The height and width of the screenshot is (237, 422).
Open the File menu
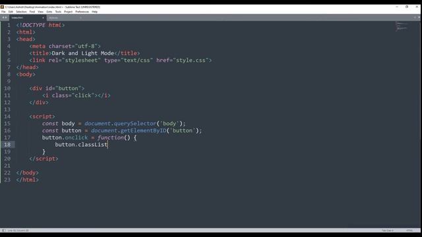coord(3,12)
